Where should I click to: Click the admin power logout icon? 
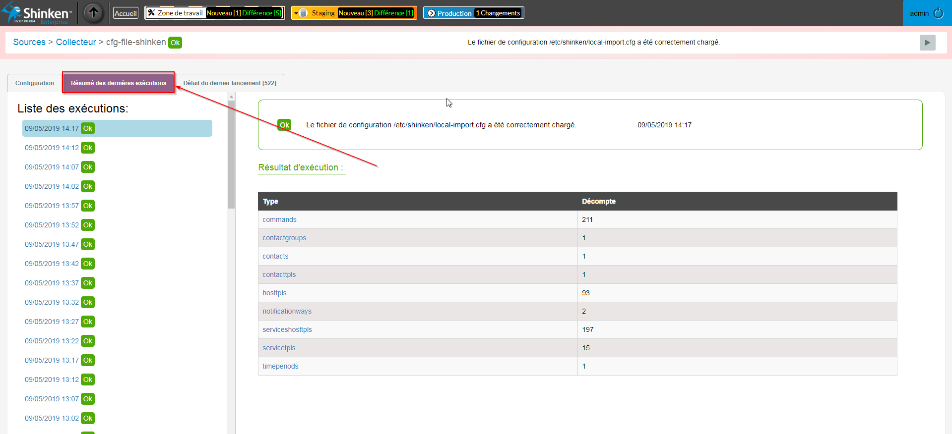click(938, 13)
